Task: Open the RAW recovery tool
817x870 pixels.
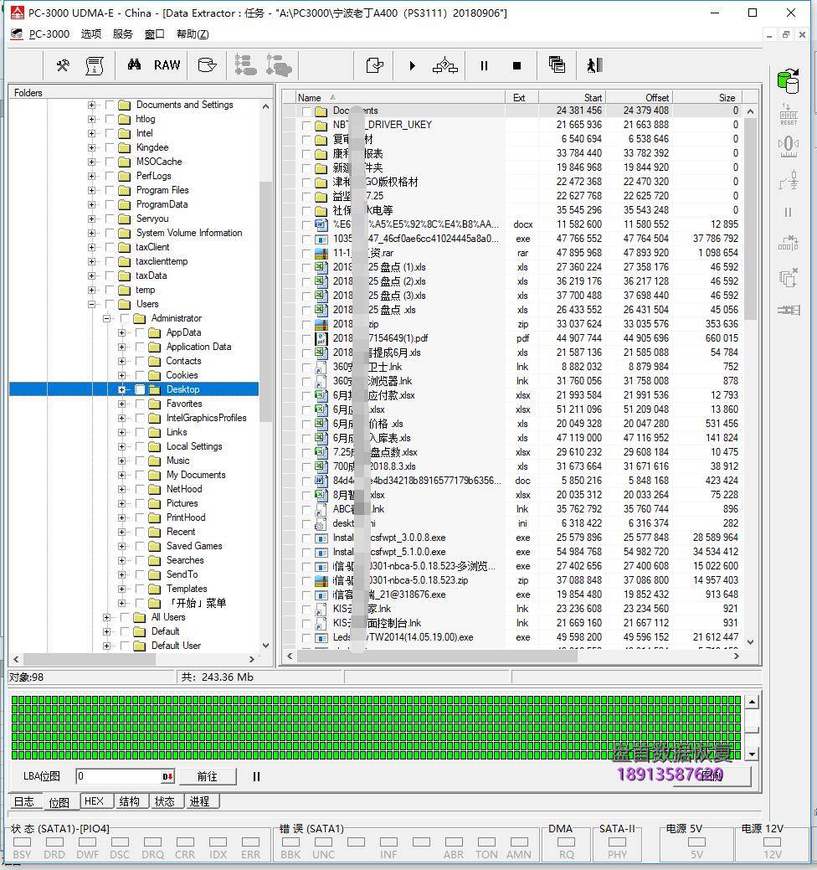Action: tap(167, 65)
